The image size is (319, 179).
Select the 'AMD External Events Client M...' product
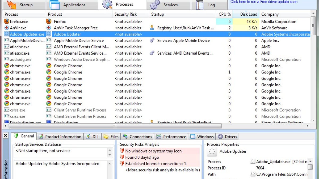click(81, 47)
